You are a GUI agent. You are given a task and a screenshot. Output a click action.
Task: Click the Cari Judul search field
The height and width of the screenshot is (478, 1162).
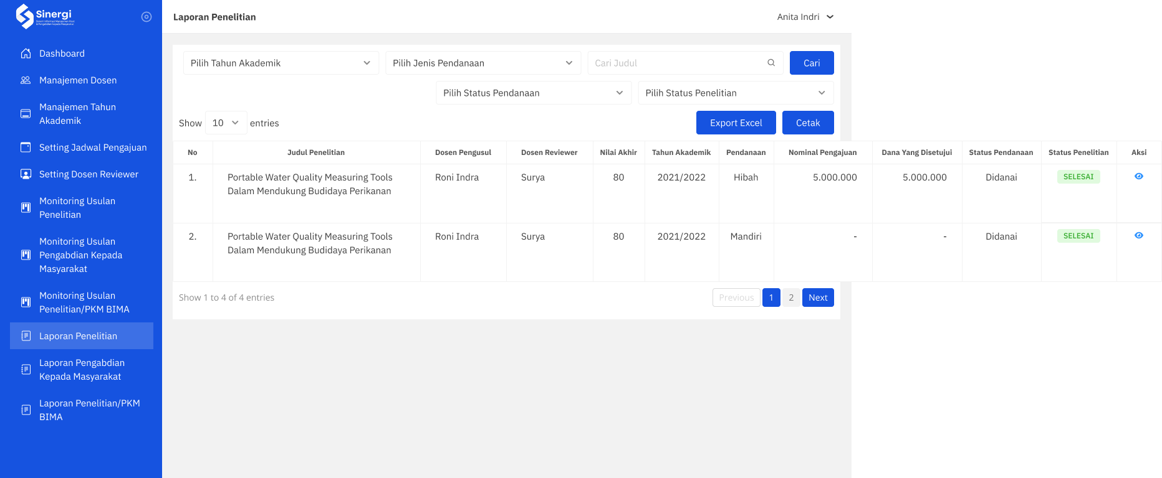[685, 63]
